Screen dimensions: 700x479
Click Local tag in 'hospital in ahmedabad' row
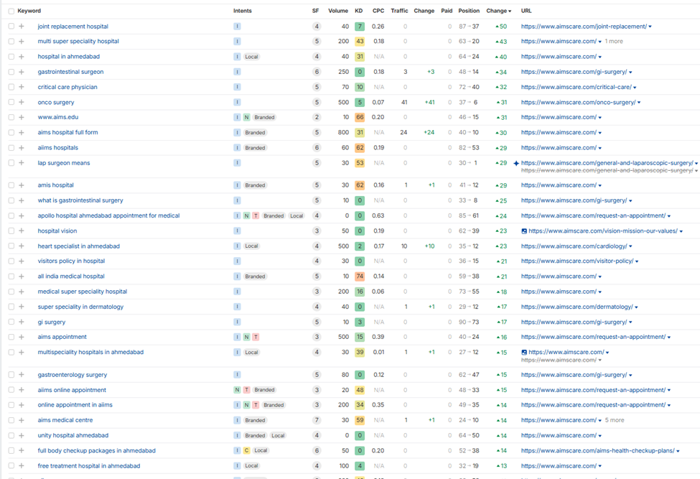coord(251,57)
